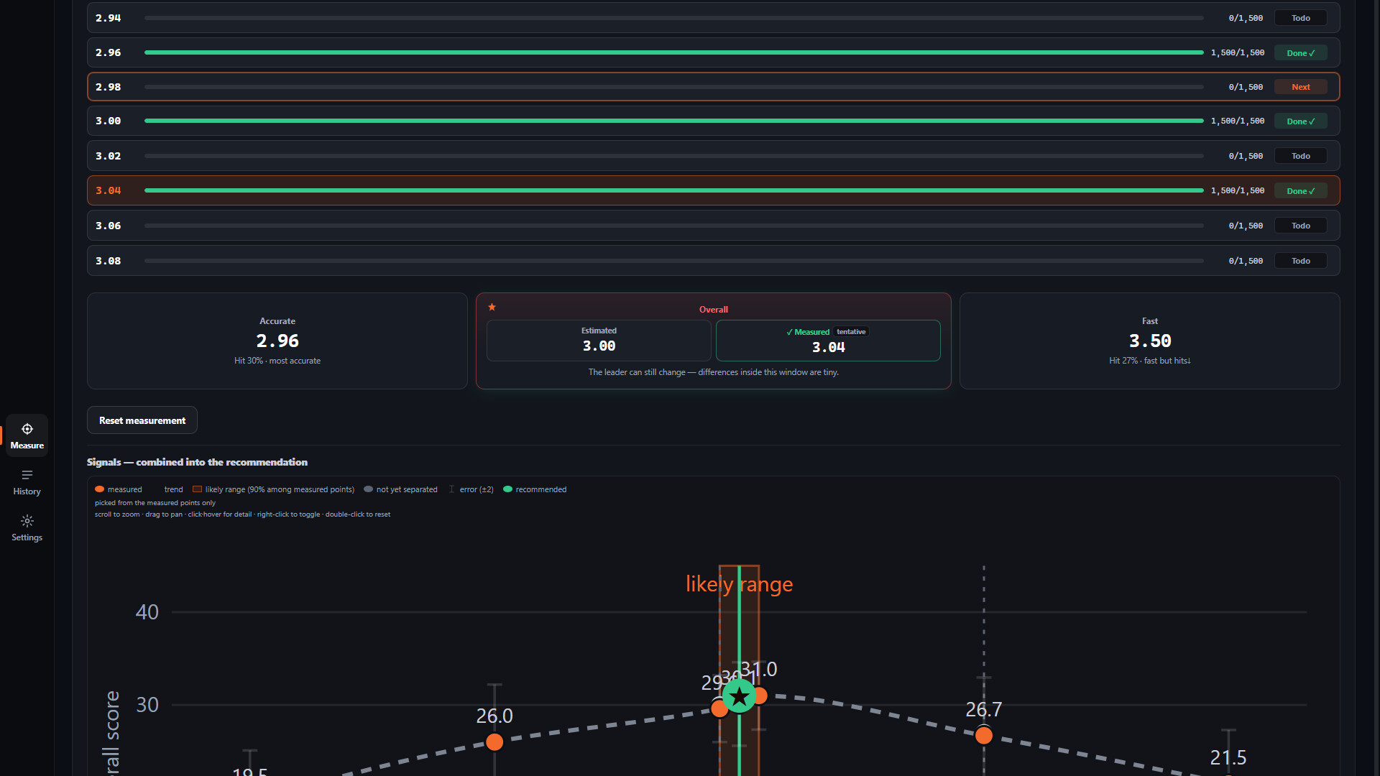Toggle the likely range legend entry
1380x776 pixels.
(273, 489)
